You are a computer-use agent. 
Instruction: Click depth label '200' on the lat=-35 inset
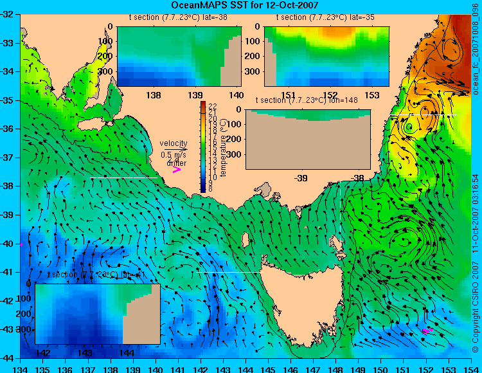pos(253,57)
